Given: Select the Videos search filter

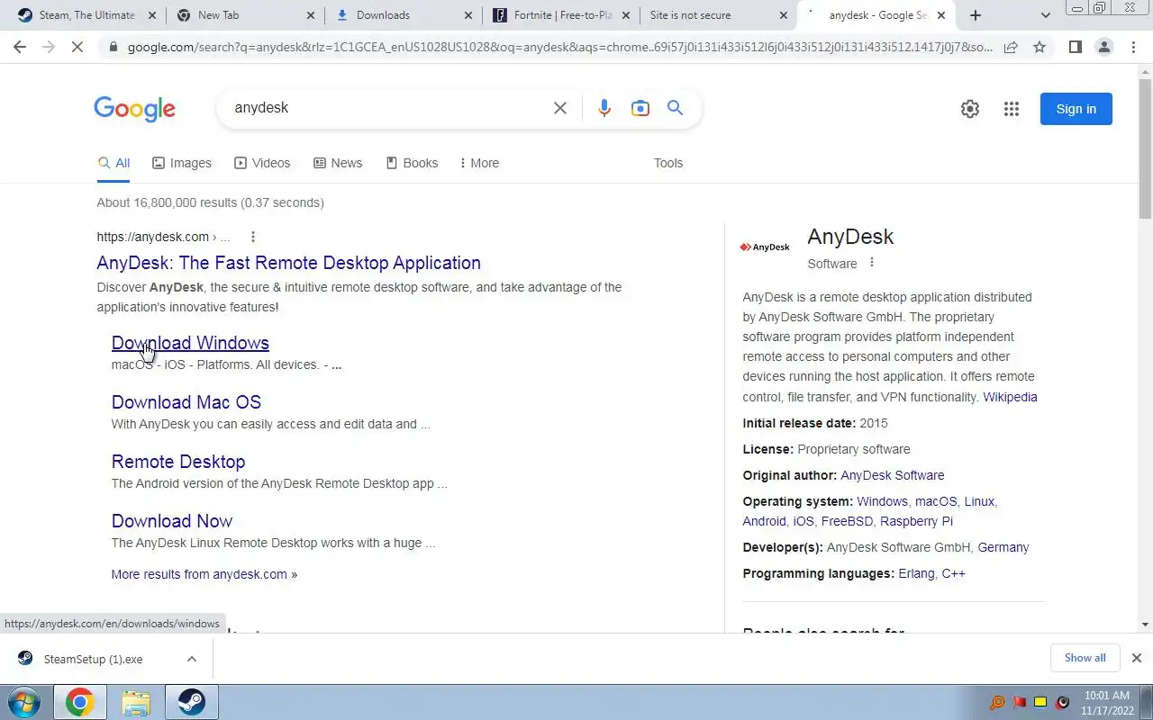Looking at the screenshot, I should pos(262,163).
